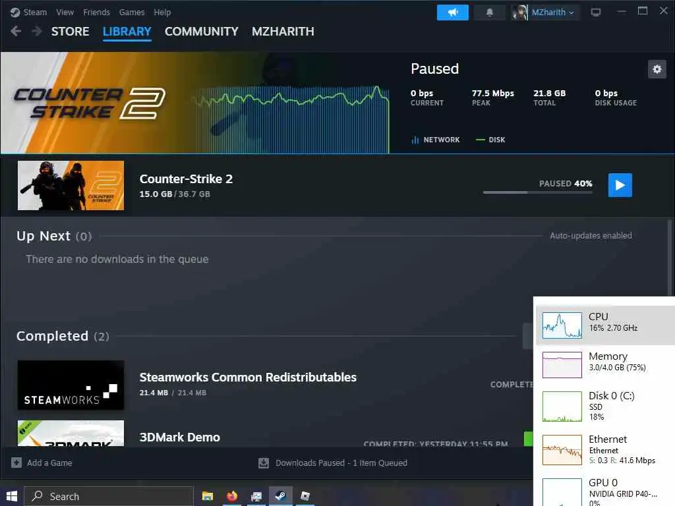Click the 0 bps DISK USAGE stat

(616, 98)
